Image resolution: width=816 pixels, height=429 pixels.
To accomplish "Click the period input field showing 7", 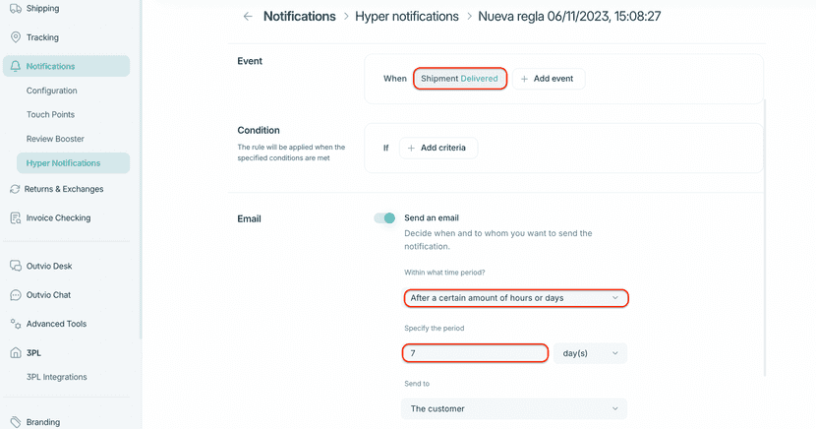I will pyautogui.click(x=475, y=353).
